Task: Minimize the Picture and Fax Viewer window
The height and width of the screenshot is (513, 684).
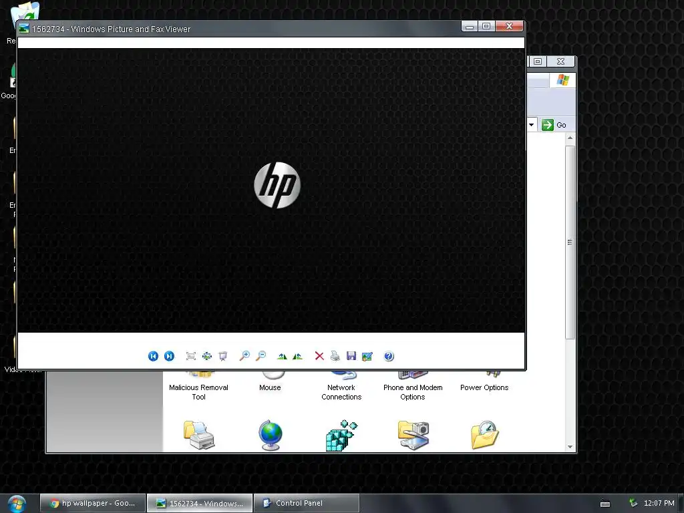Action: (470, 26)
